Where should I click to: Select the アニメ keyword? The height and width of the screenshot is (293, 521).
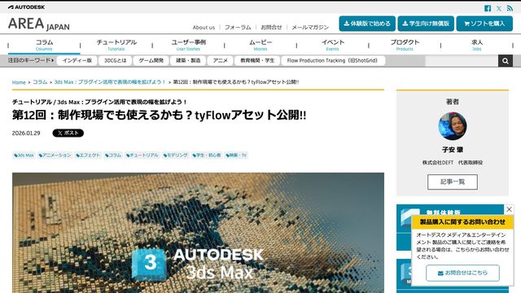point(221,60)
